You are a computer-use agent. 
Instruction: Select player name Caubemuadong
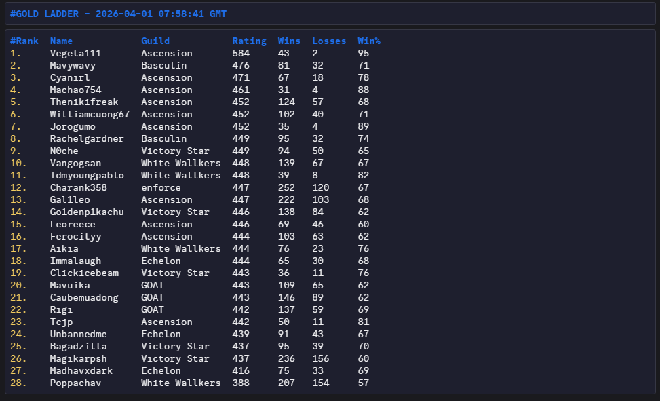84,297
